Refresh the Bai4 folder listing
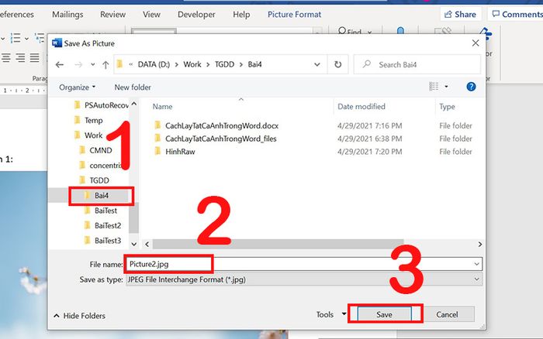The width and height of the screenshot is (543, 339). click(x=337, y=64)
